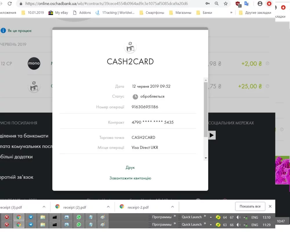Show hidden tray icons in the 13:10 taskbar
This screenshot has width=290, height=232.
[x=211, y=217]
